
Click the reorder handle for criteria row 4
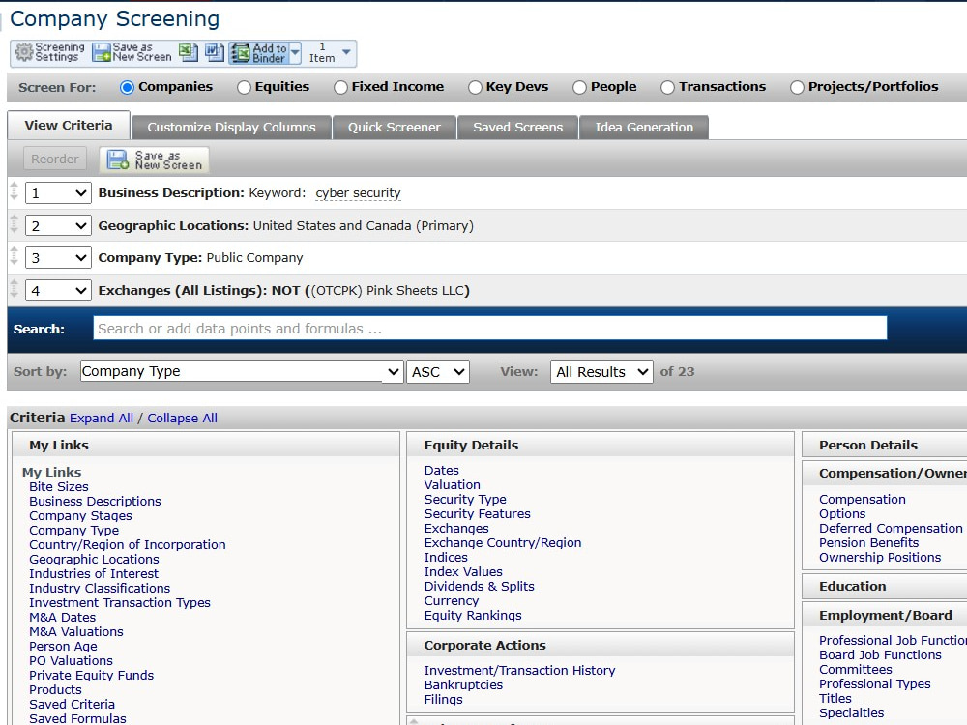pyautogui.click(x=15, y=290)
